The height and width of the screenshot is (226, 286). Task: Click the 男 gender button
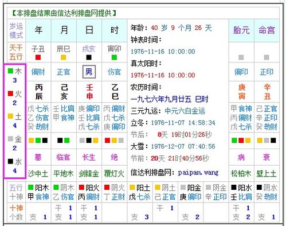(x=89, y=72)
